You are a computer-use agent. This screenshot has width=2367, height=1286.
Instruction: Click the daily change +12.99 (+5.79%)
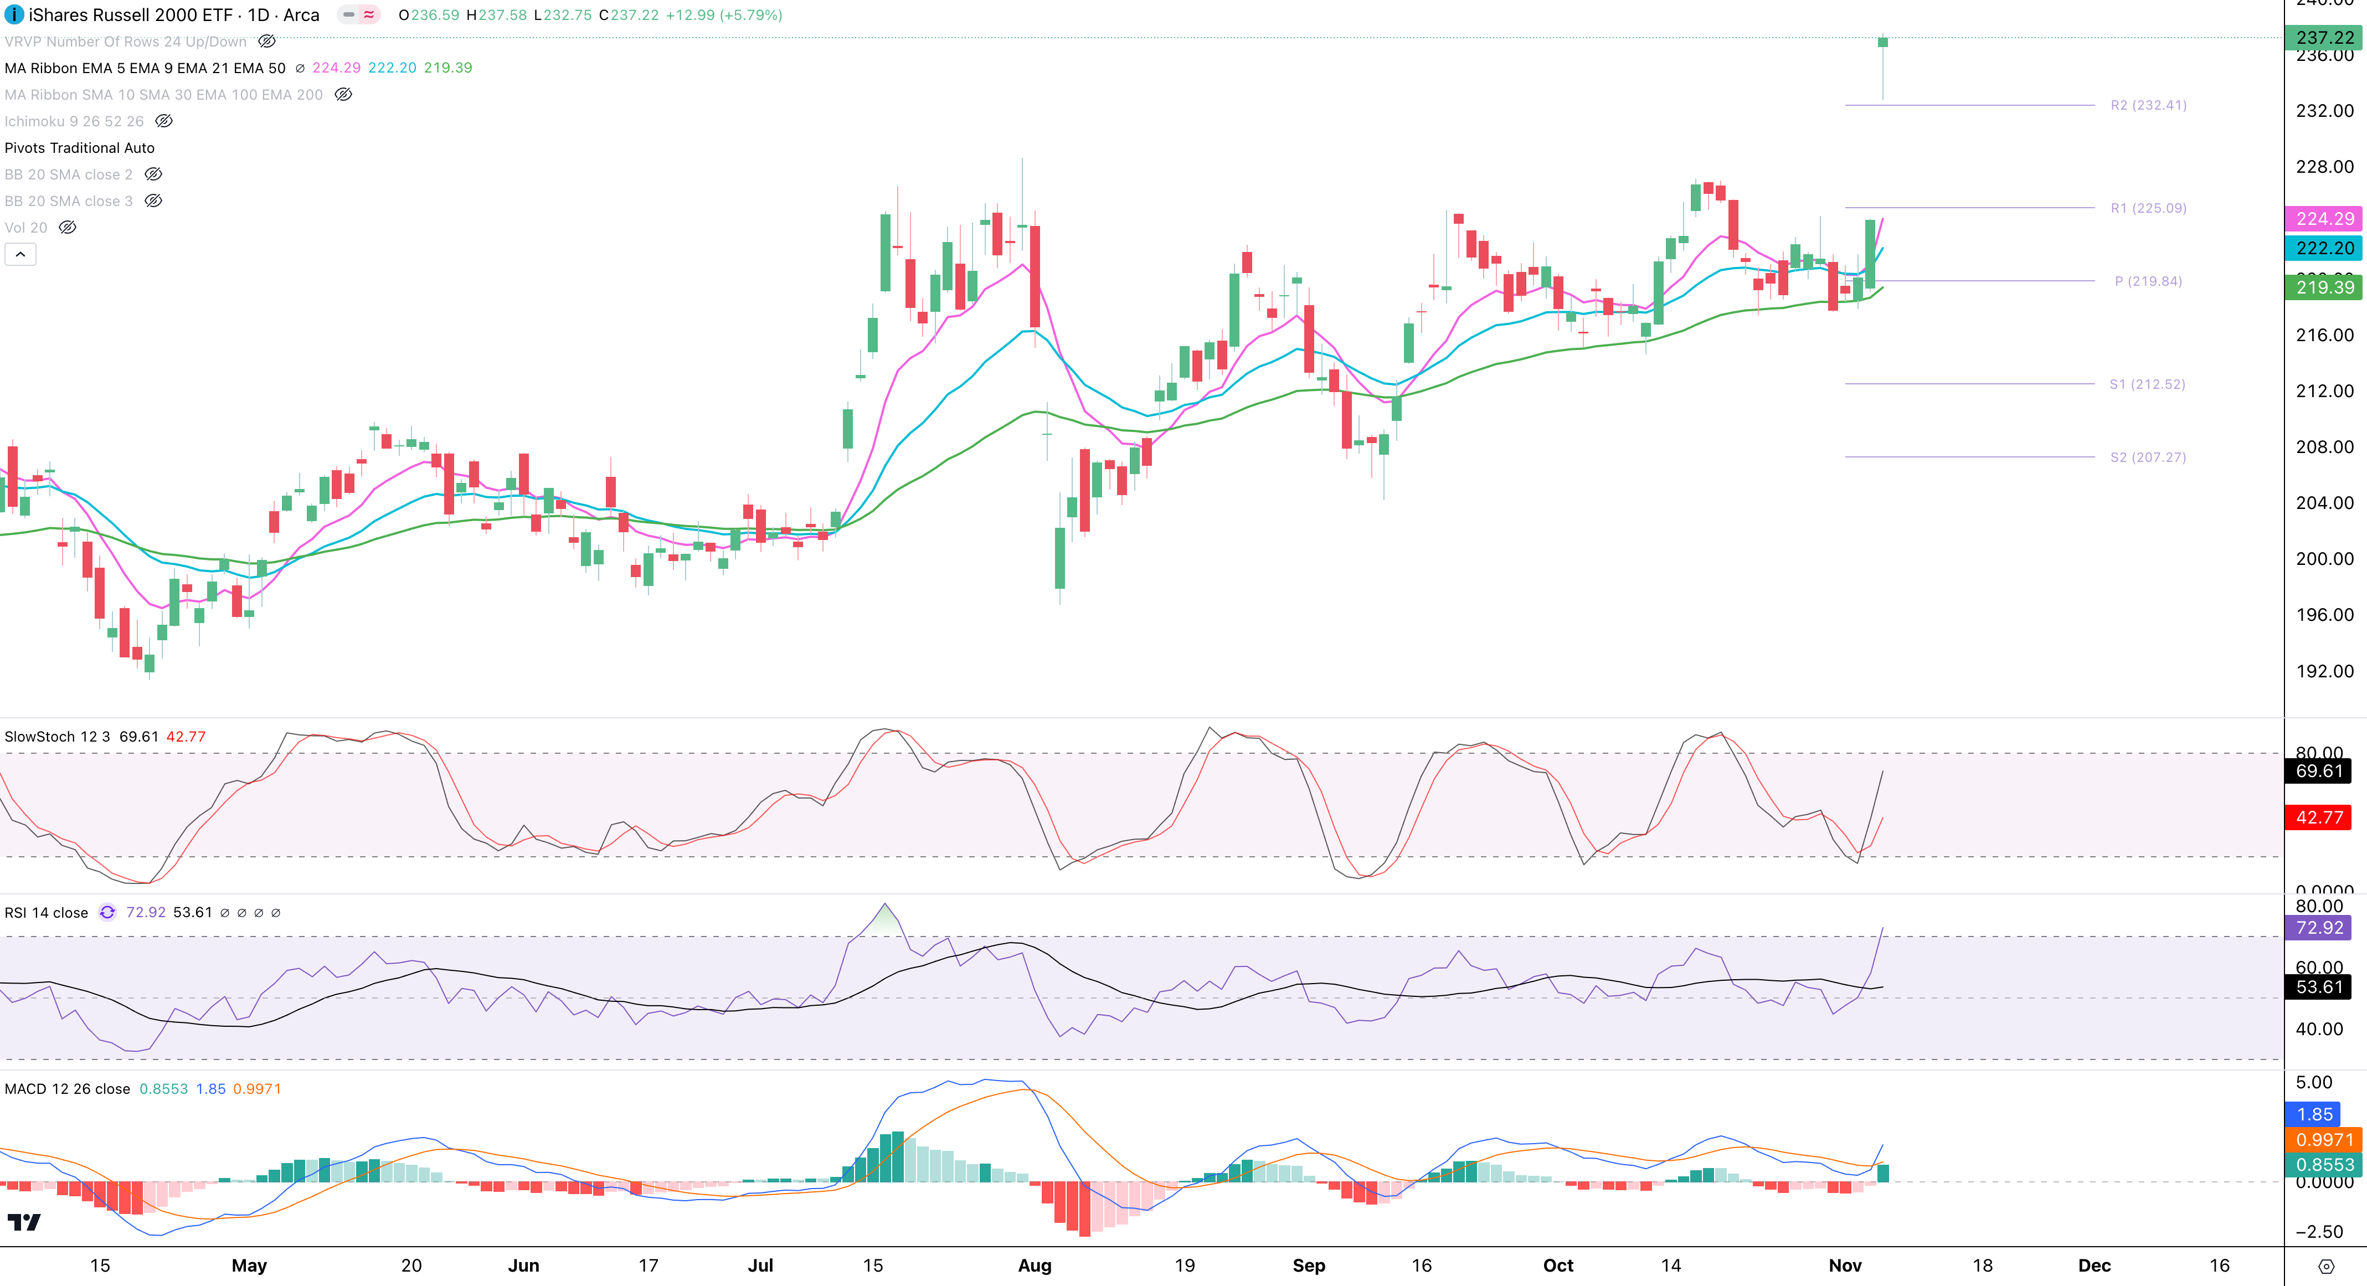pos(724,15)
